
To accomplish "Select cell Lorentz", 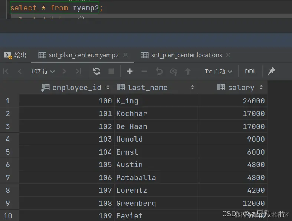I will pyautogui.click(x=156, y=190).
